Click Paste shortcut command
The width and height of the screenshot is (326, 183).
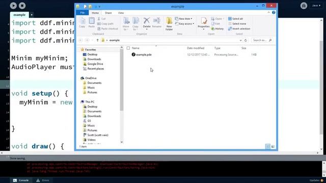tap(107, 28)
